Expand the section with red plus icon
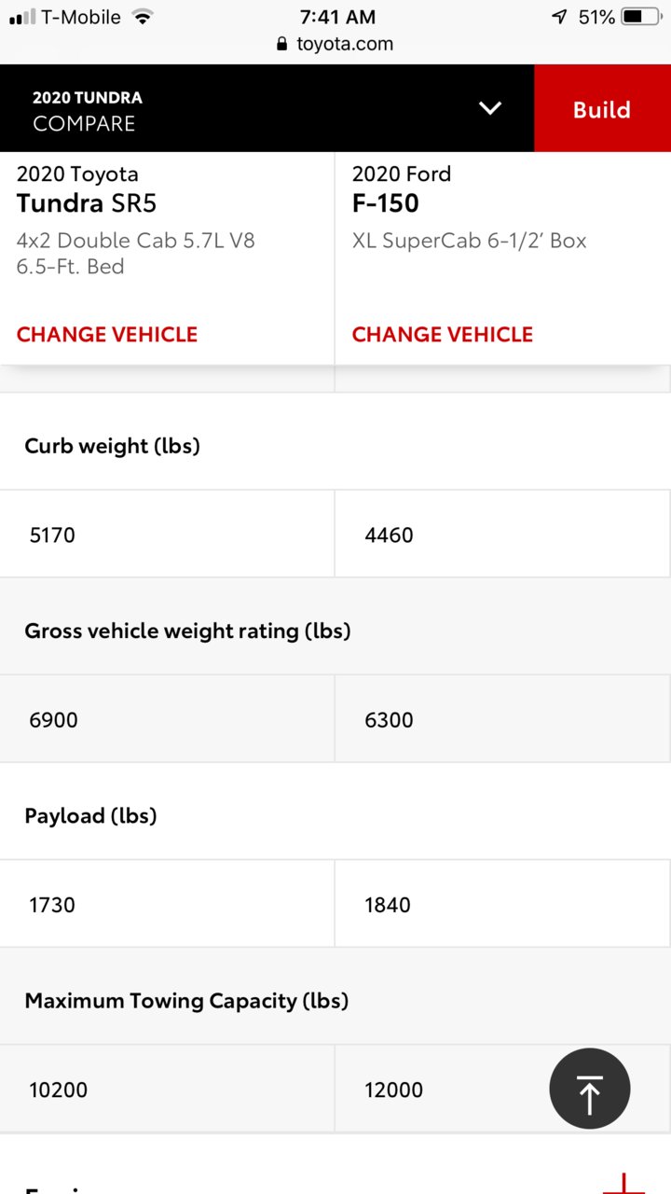 (x=623, y=1183)
